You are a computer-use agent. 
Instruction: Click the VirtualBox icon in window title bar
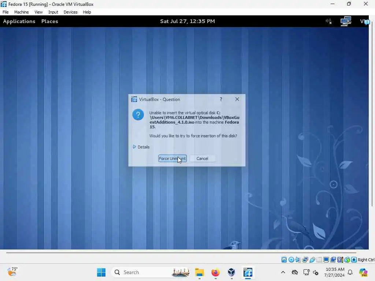(x=4, y=4)
